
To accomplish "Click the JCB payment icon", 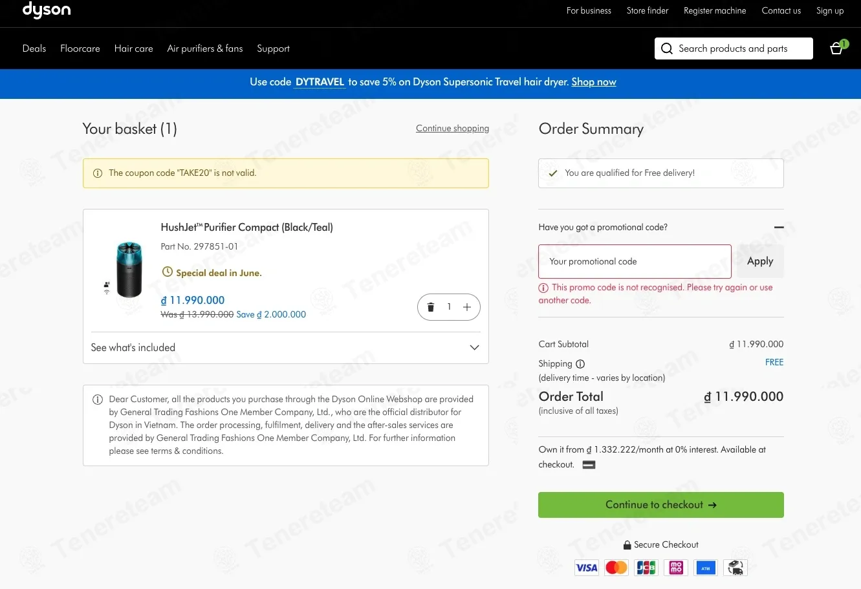I will coord(646,568).
